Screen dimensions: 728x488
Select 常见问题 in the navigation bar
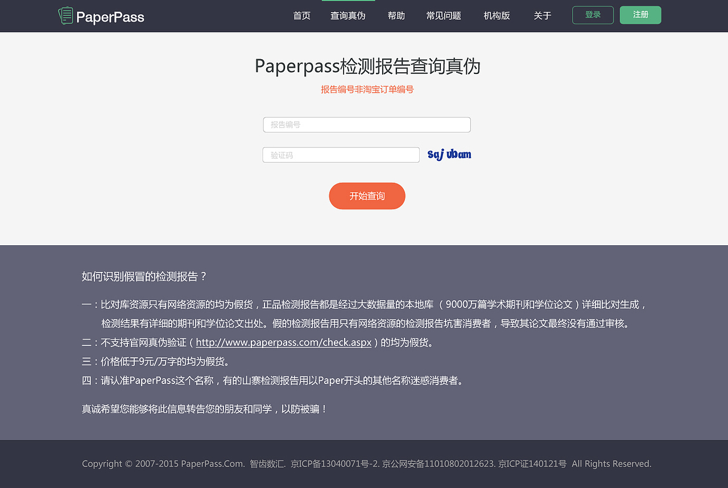444,15
